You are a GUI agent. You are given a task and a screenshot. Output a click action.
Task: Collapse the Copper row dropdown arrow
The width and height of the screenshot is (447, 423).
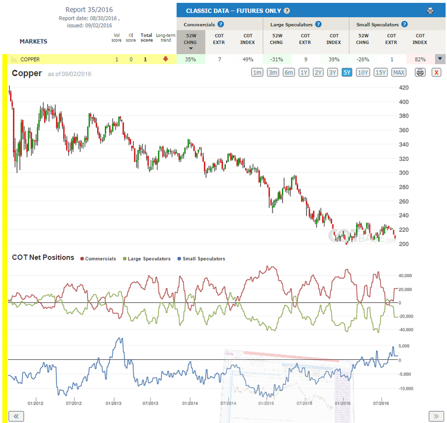click(x=440, y=59)
